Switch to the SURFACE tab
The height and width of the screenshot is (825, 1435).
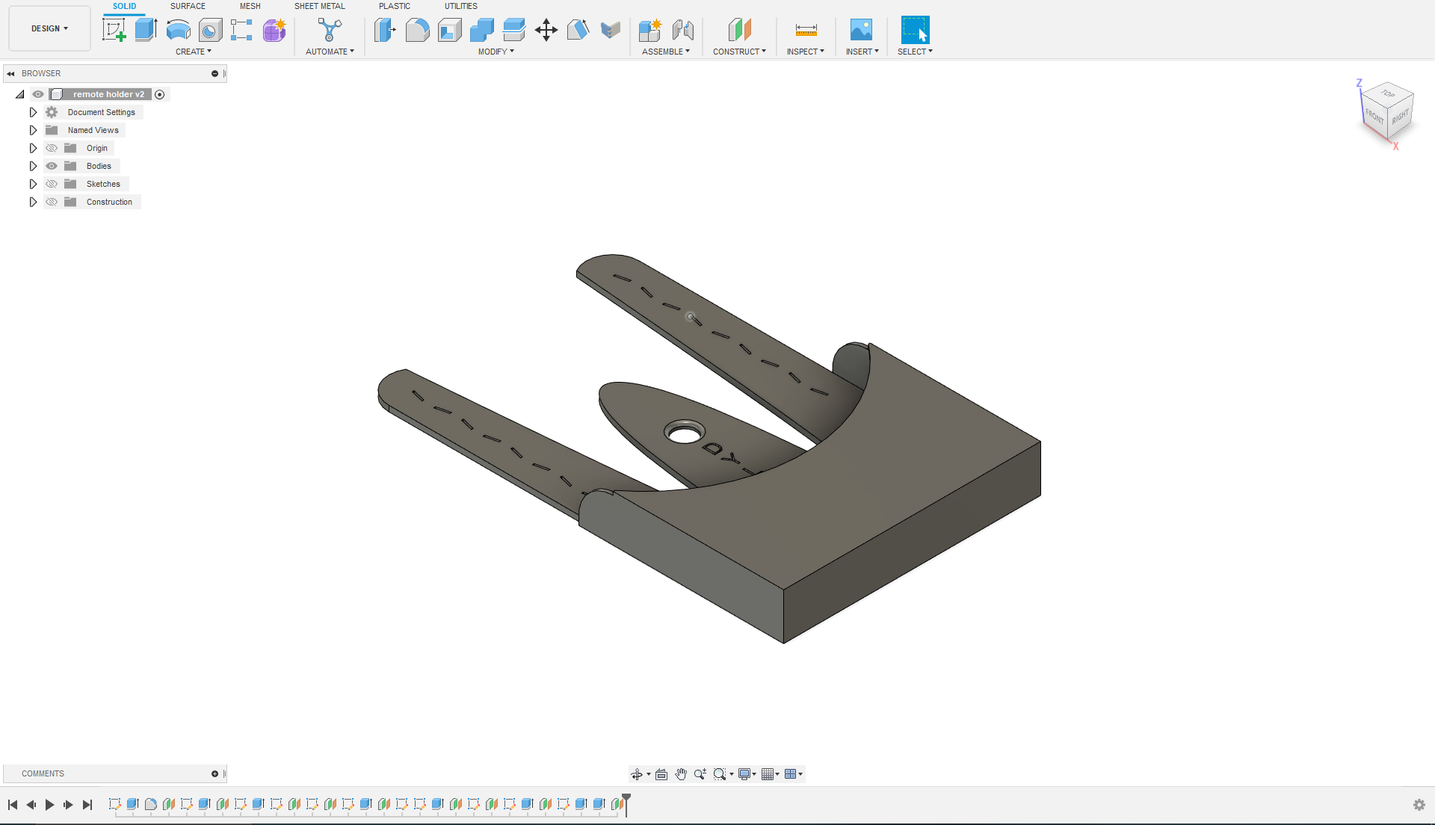[188, 6]
